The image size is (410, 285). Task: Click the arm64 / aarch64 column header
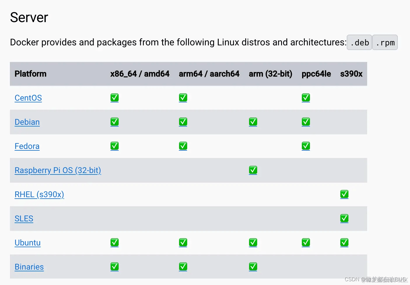(209, 74)
